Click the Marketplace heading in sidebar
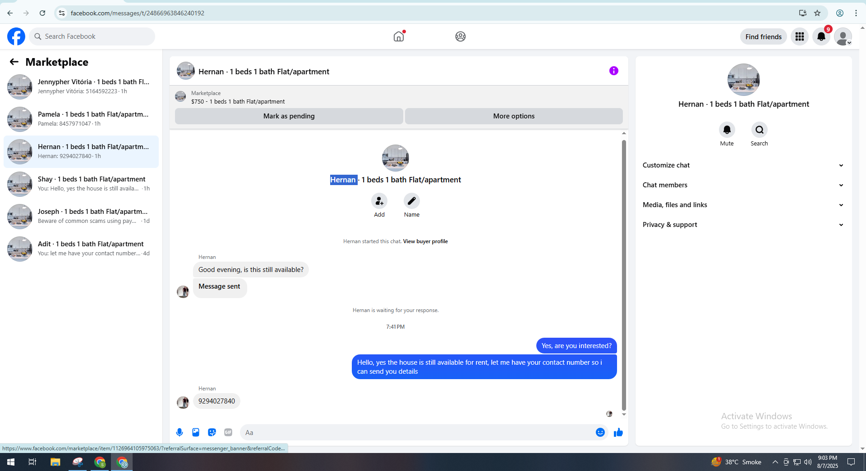The width and height of the screenshot is (866, 471). pyautogui.click(x=57, y=62)
